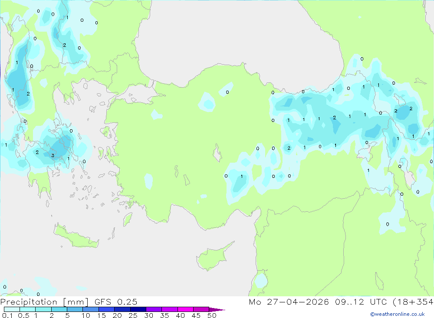Click the "10" legend scale label
The width and height of the screenshot is (434, 318).
click(86, 315)
